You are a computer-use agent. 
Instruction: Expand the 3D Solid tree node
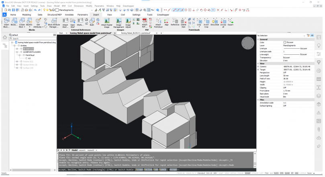[x=17, y=49]
